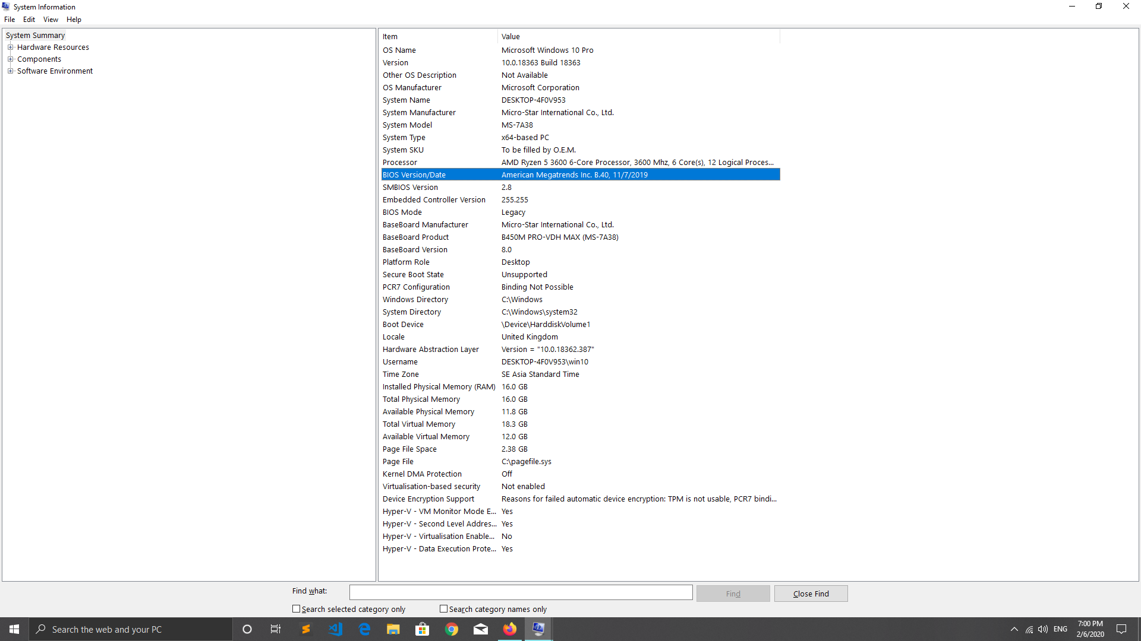Image resolution: width=1141 pixels, height=641 pixels.
Task: Click the System Information taskbar icon
Action: click(x=539, y=629)
